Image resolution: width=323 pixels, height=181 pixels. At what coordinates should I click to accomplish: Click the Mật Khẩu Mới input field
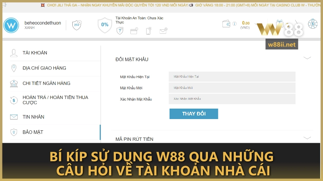[x=232, y=88]
